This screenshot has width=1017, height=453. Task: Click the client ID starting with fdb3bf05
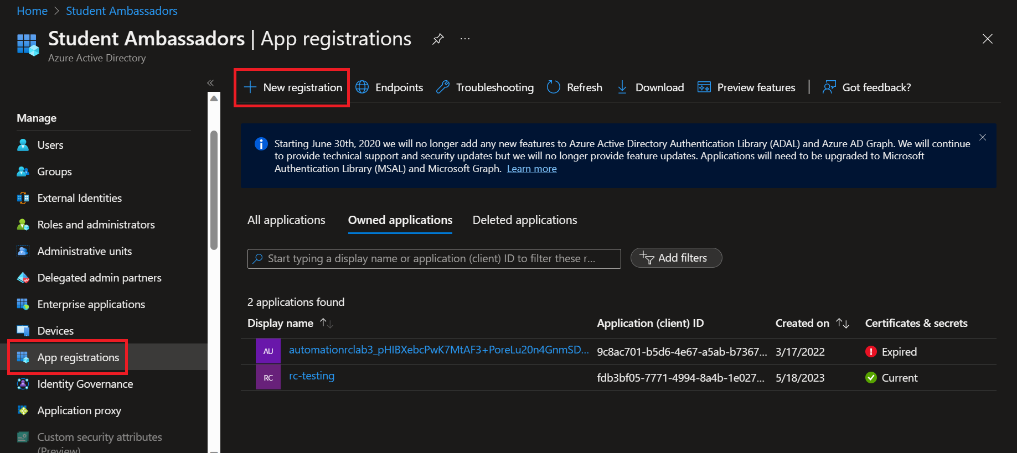(x=681, y=378)
